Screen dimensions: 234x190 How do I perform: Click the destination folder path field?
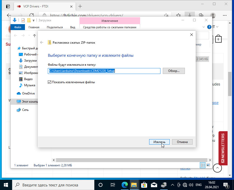click(104, 71)
